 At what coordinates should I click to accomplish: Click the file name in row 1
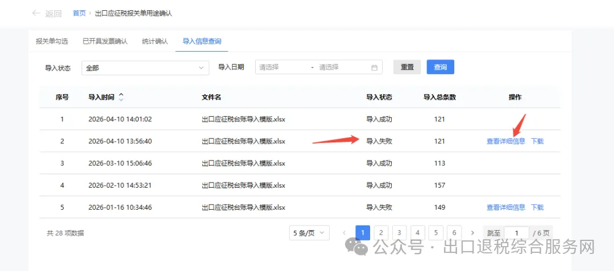pos(243,119)
